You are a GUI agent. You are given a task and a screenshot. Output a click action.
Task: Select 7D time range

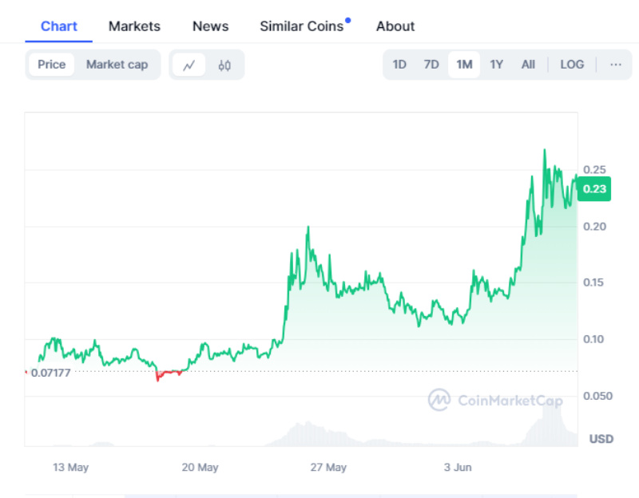click(431, 65)
